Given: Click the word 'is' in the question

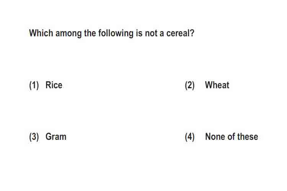Looking at the screenshot, I should pos(139,33).
